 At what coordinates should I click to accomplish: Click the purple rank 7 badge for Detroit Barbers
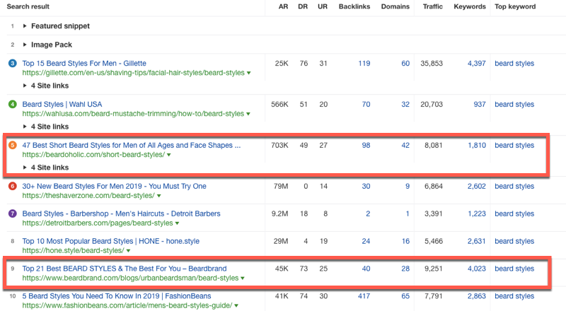coord(12,213)
